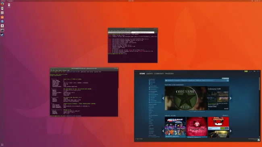Launch Firefox from the Ubuntu dock
Screen dimensions: 262x147
pos(2,4)
